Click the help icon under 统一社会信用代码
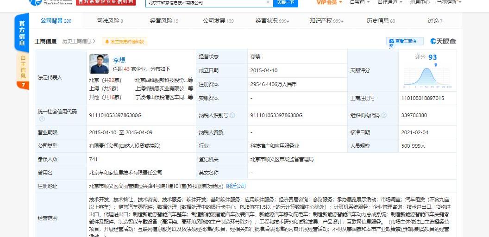The image size is (489, 237). point(42,119)
